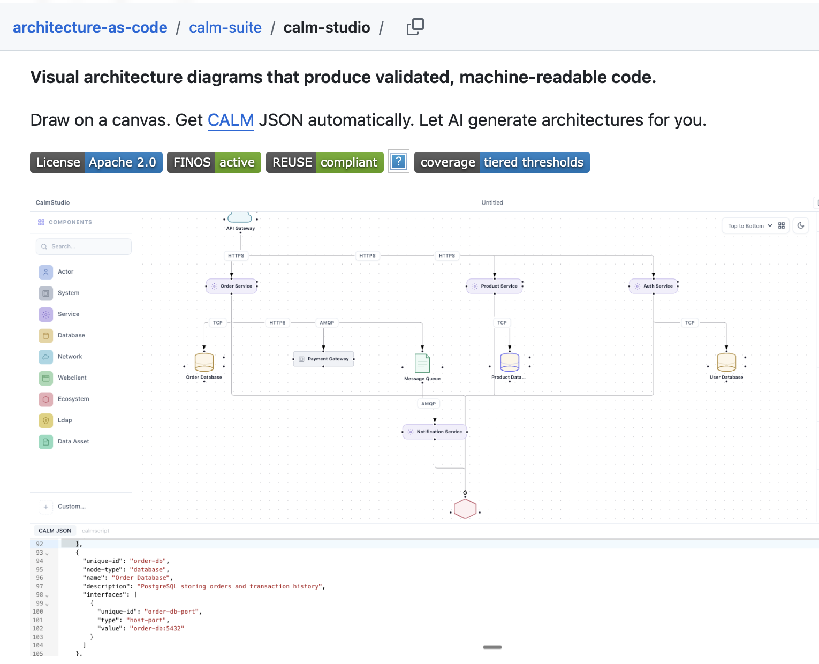Click the auto-layout grid icon
Screen dimensions: 819x664
click(782, 226)
